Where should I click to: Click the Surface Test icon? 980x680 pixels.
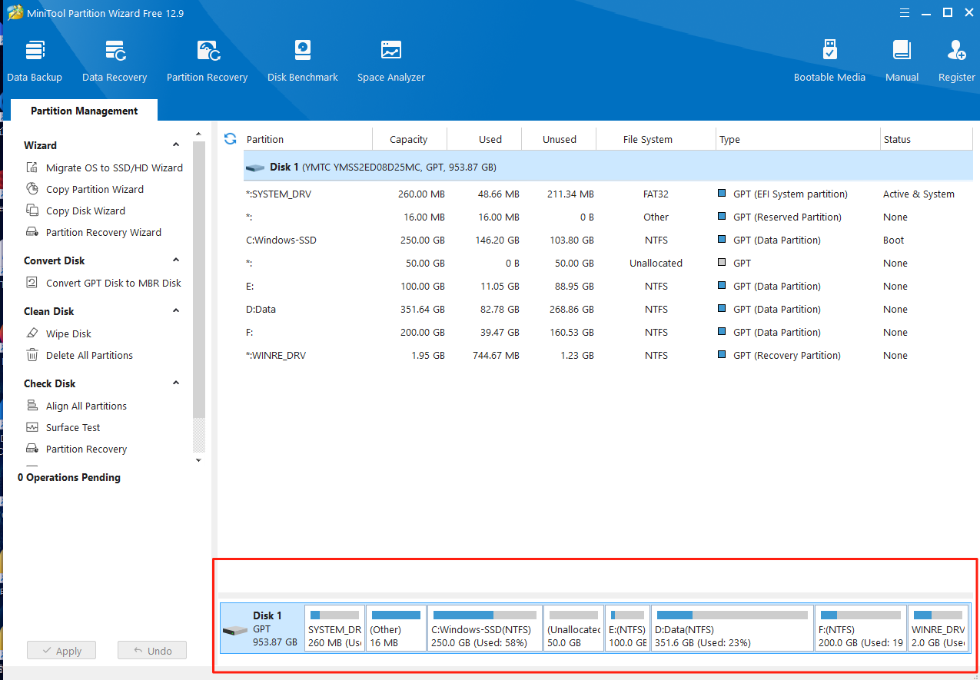tap(32, 427)
